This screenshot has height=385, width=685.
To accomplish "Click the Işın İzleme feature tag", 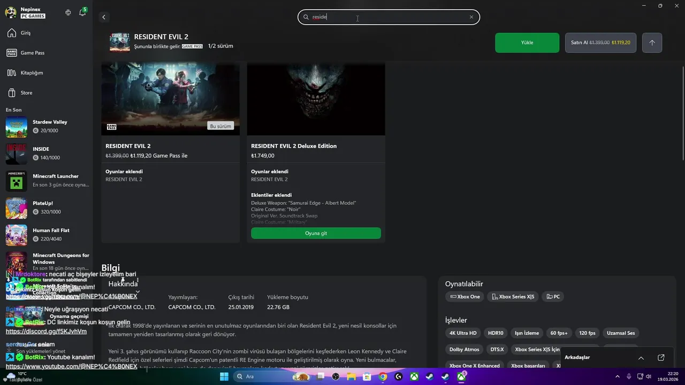I will tap(527, 333).
